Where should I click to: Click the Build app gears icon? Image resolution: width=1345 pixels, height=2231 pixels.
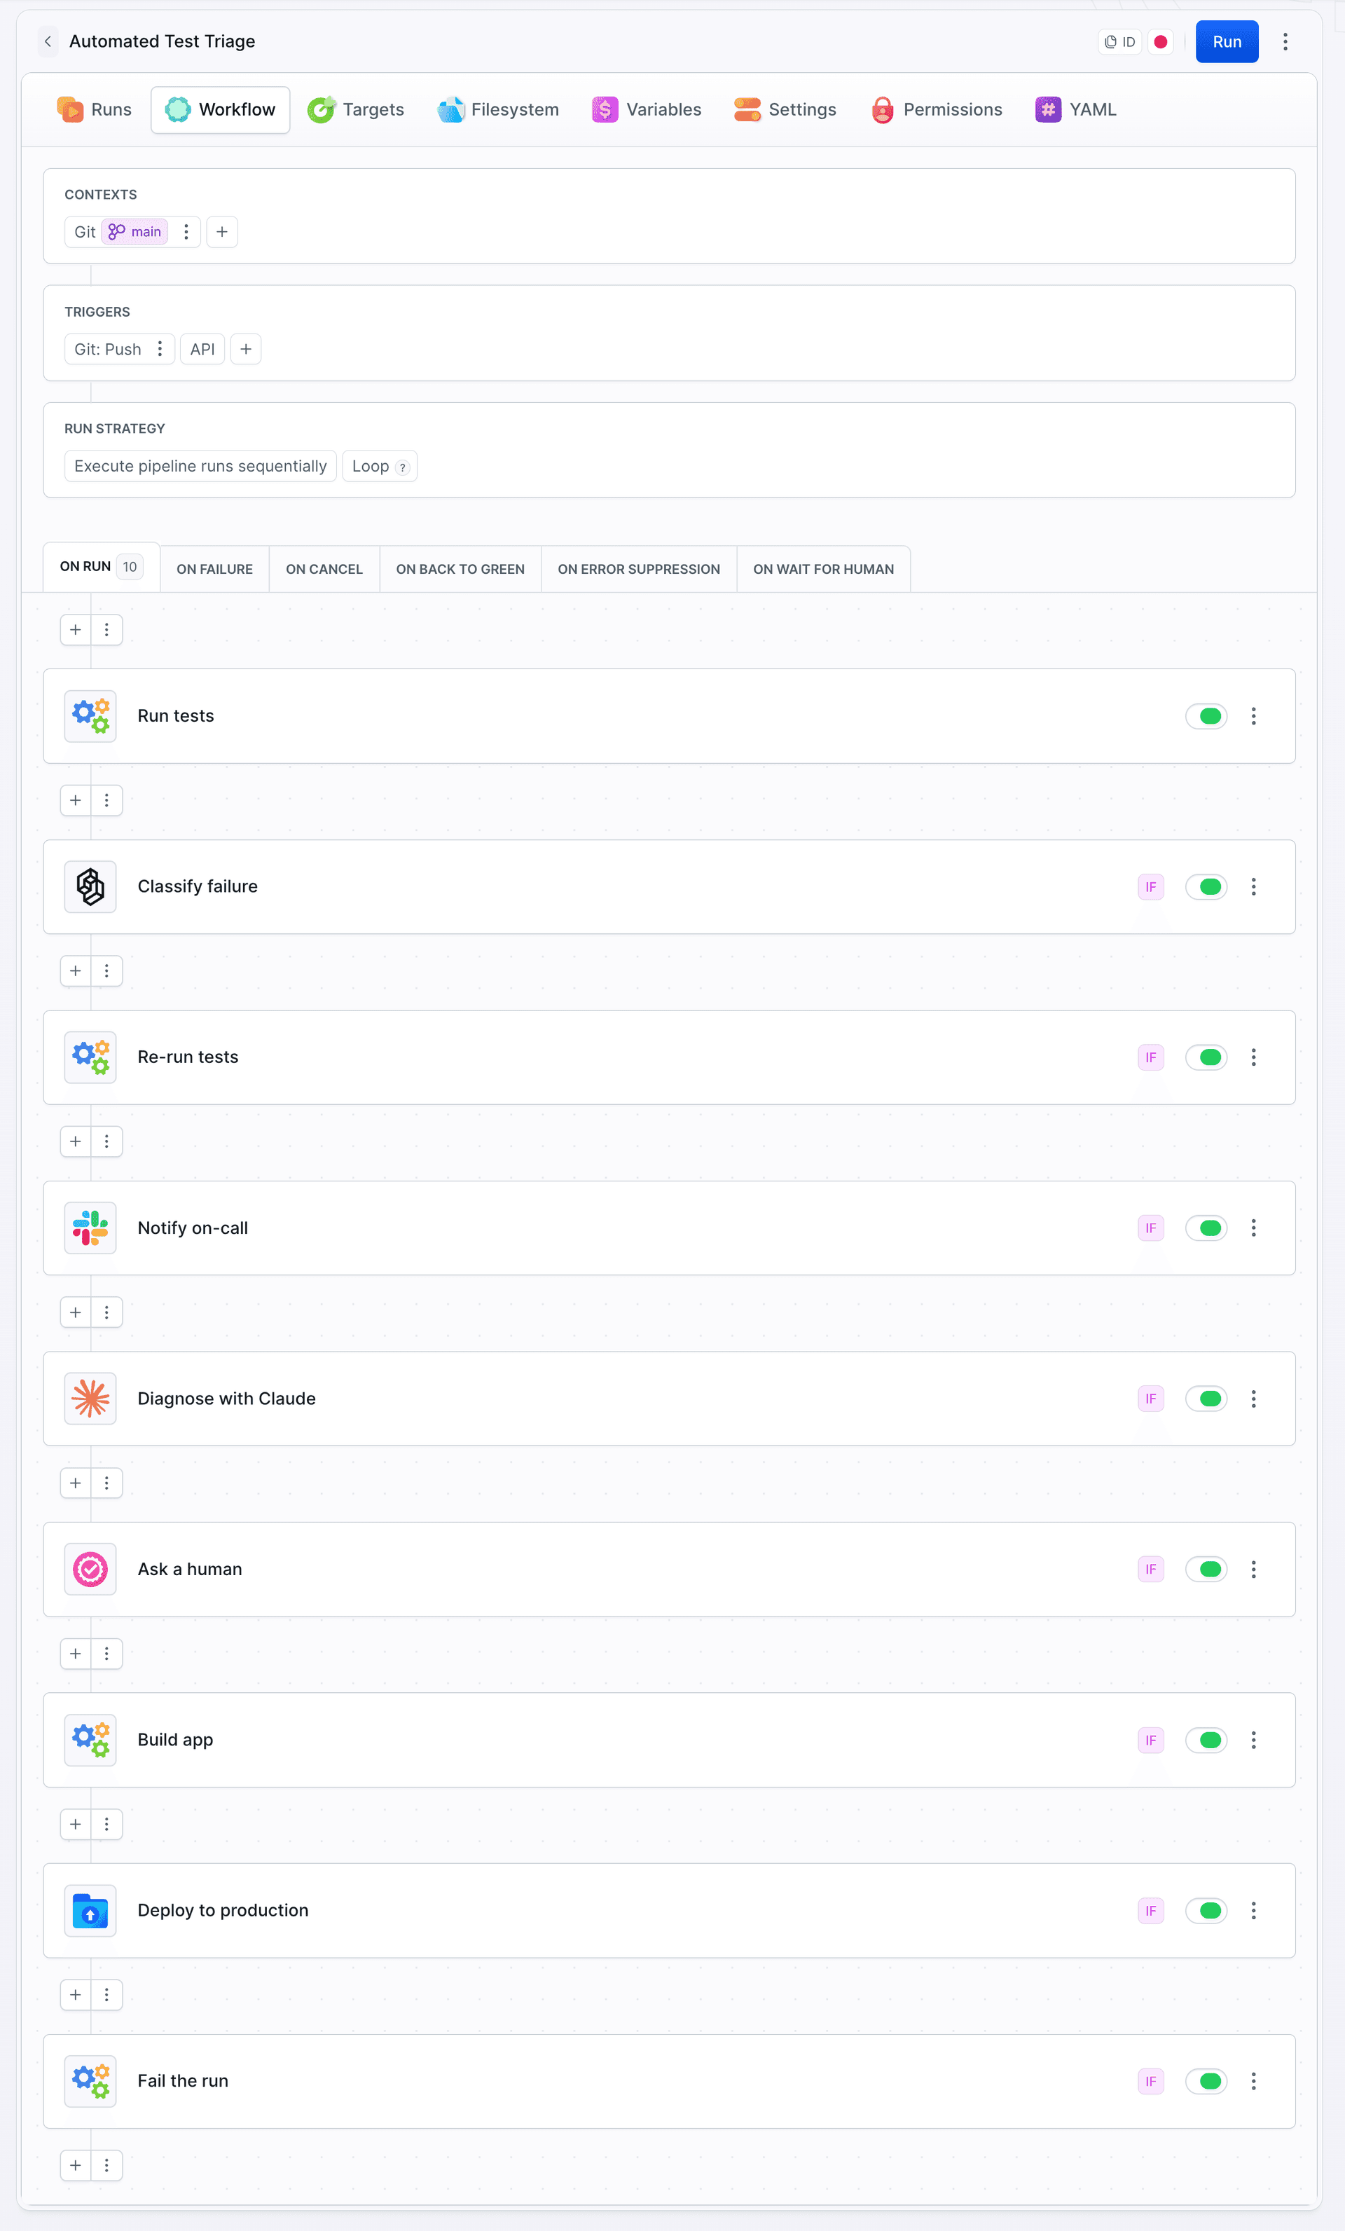coord(90,1741)
